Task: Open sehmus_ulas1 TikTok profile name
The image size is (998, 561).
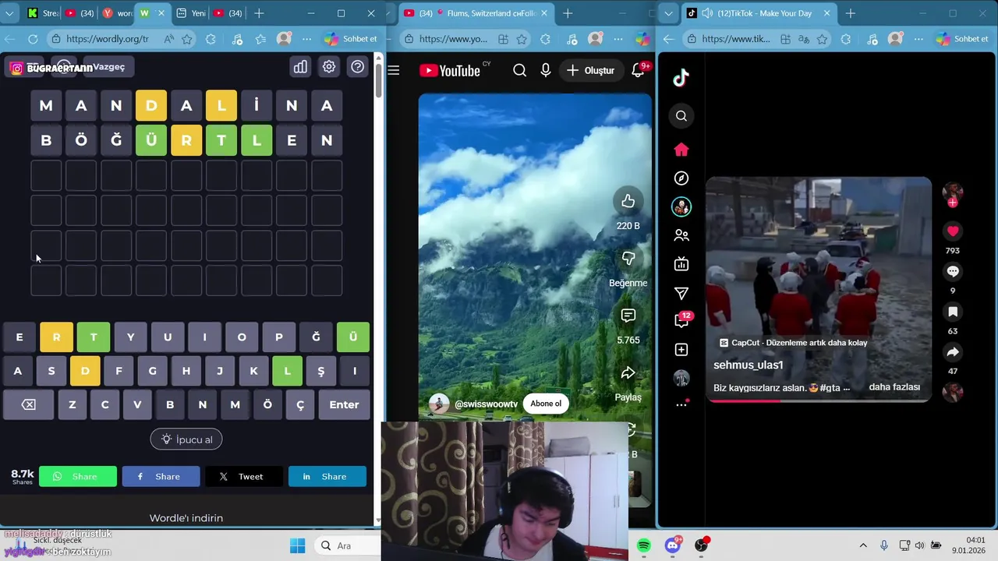Action: pos(748,365)
